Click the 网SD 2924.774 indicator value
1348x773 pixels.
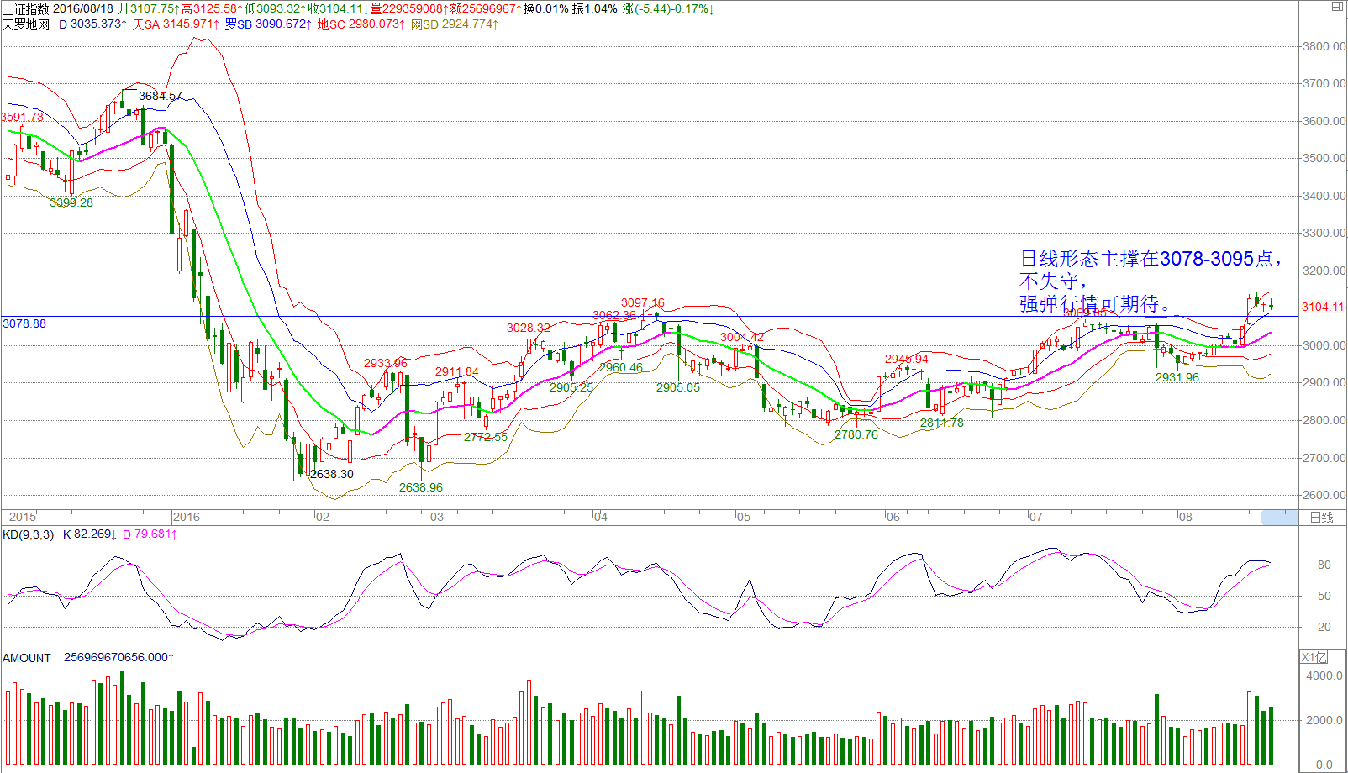[x=455, y=24]
